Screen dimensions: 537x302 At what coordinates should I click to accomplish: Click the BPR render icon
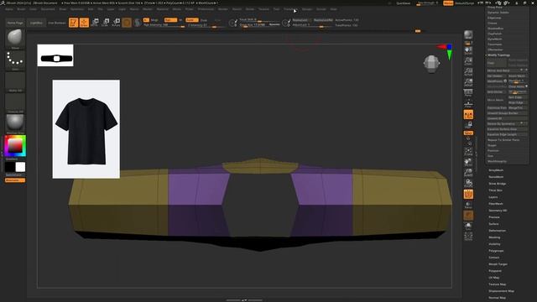point(468,35)
